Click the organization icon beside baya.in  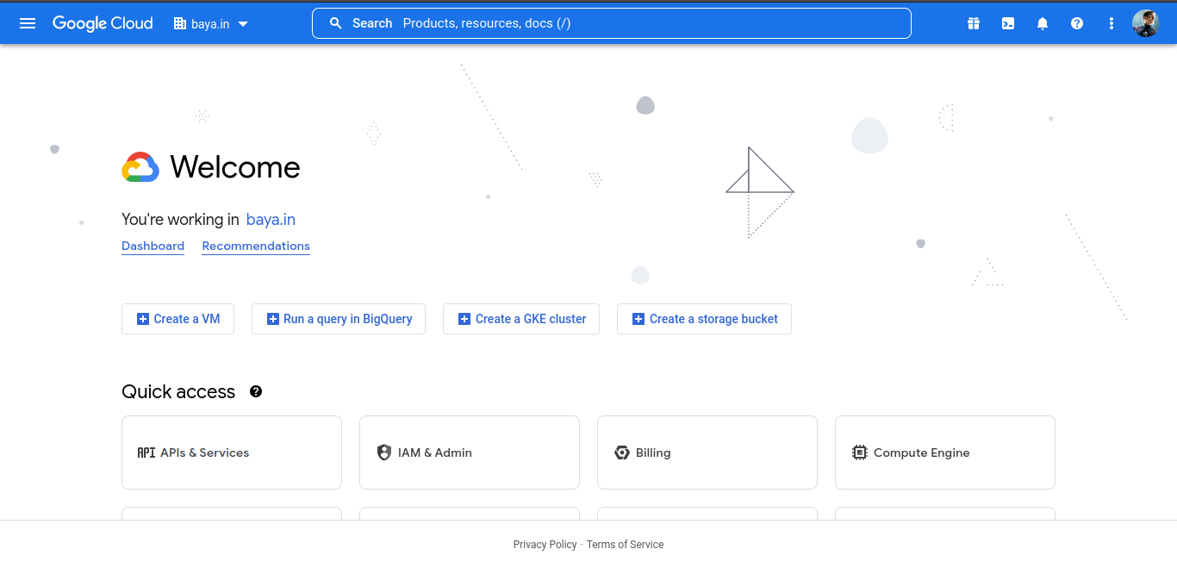(x=180, y=24)
